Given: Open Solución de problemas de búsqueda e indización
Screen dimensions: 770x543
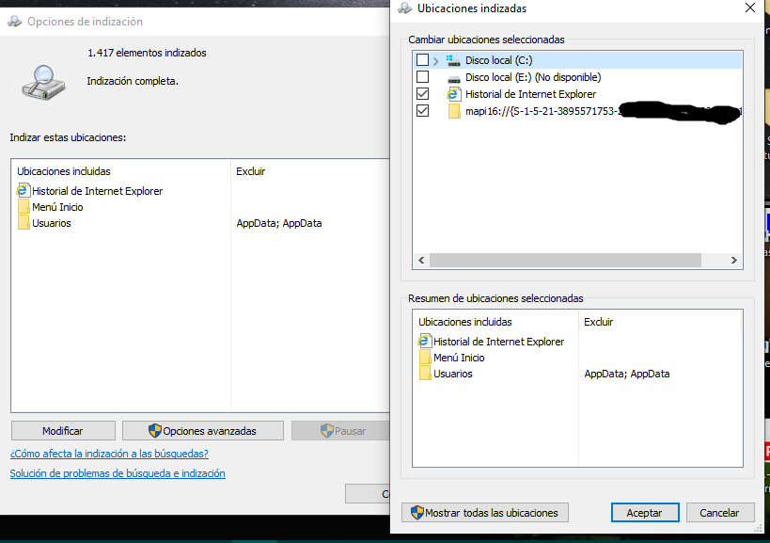Looking at the screenshot, I should pos(118,473).
